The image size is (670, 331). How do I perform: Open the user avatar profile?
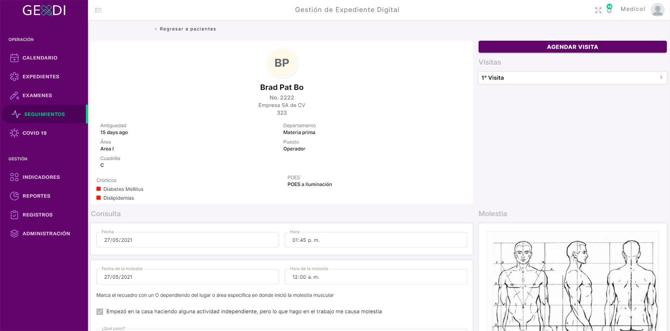point(658,10)
